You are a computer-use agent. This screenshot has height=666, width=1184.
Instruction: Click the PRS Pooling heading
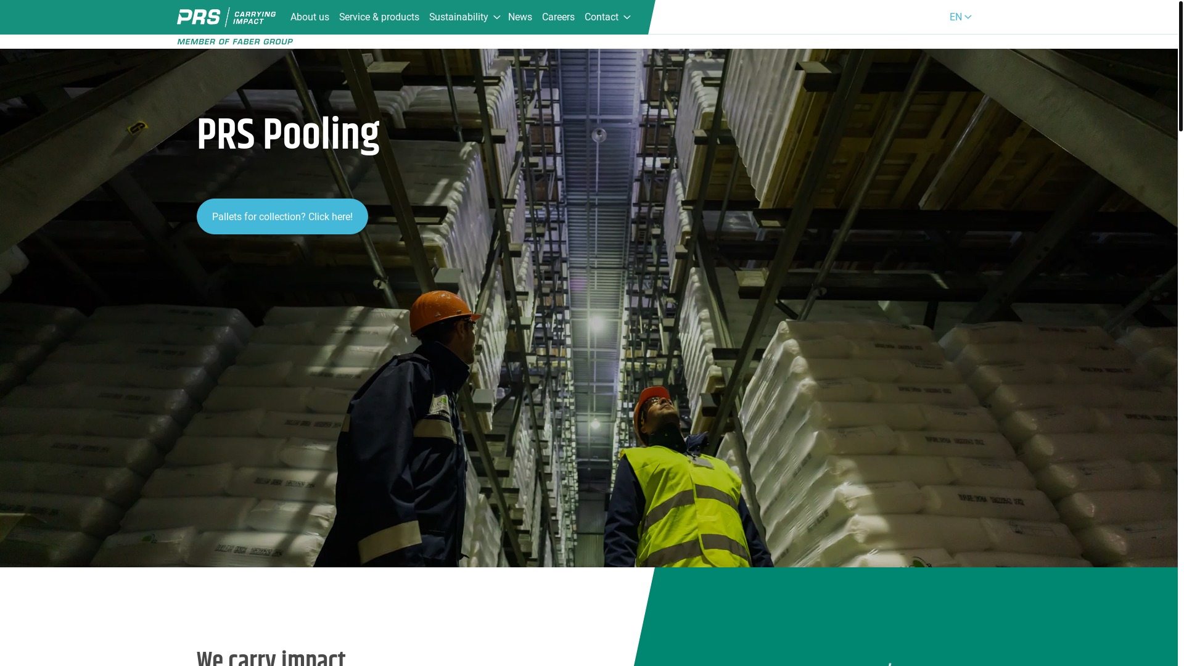(x=288, y=134)
